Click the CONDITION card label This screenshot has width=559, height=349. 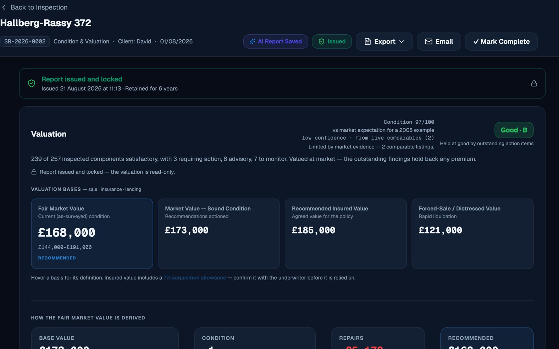[x=218, y=338]
